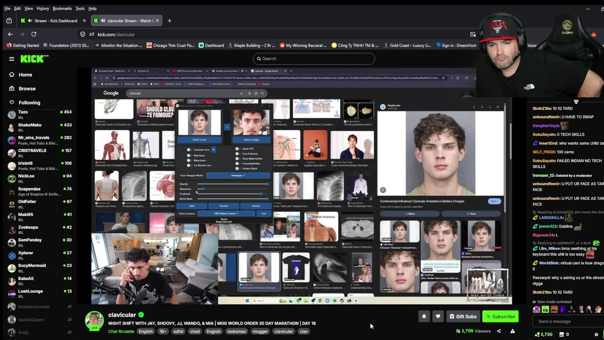
Task: Click the 18+ stream tag
Action: [x=163, y=331]
